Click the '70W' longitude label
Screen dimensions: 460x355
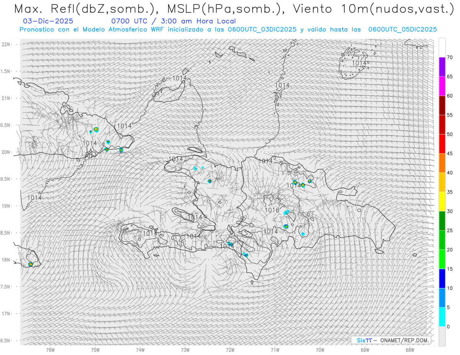320,349
